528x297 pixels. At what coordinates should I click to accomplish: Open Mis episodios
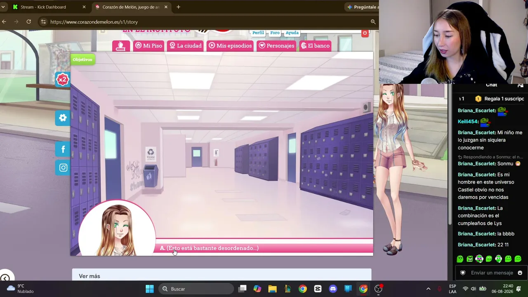(230, 46)
